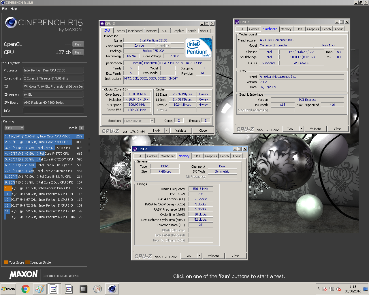
Task: Expand Tools arrow in CPU-Z CPU window
Action: click(x=167, y=131)
